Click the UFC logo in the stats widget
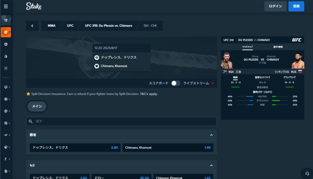This screenshot has height=179, width=313. pos(296,40)
